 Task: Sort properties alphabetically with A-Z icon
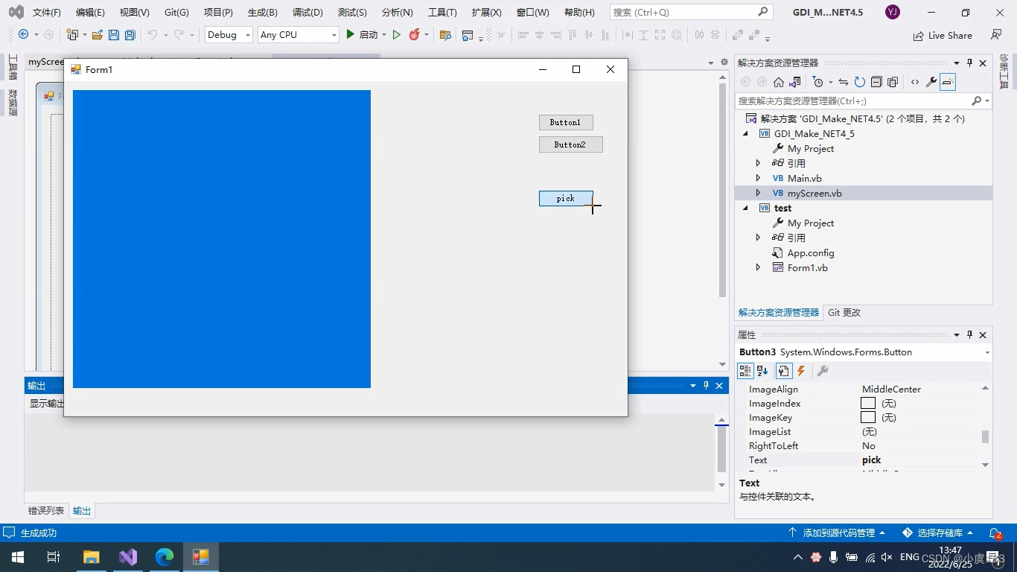tap(762, 371)
